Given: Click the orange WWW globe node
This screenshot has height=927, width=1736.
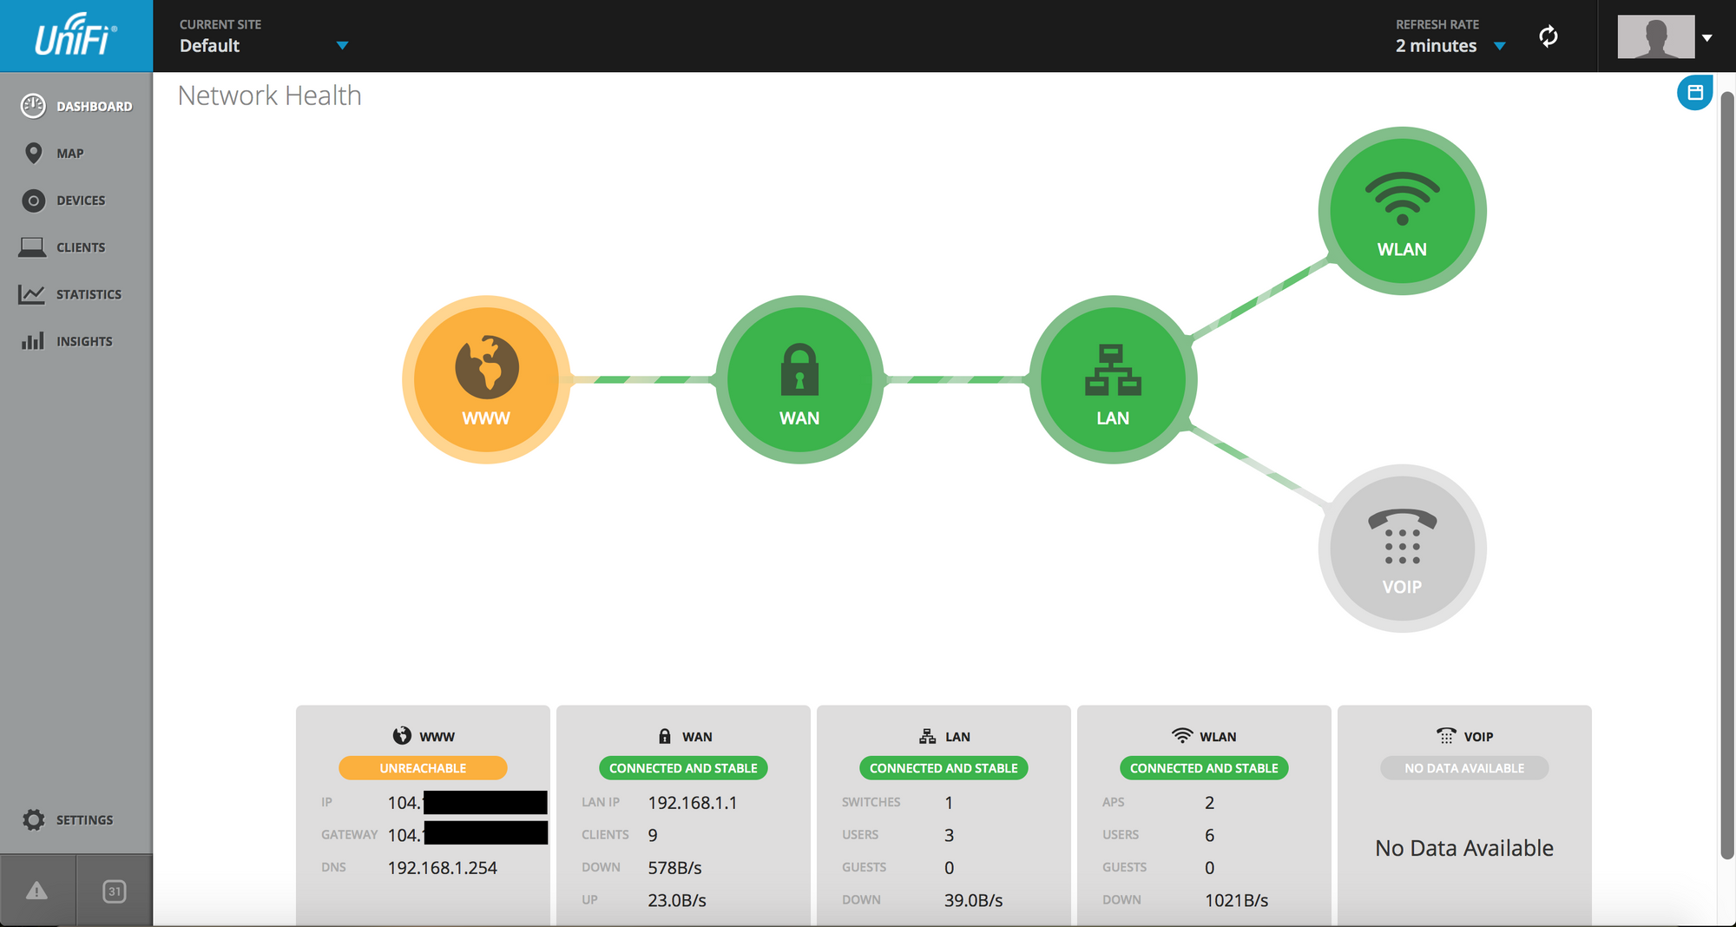Looking at the screenshot, I should pos(486,379).
